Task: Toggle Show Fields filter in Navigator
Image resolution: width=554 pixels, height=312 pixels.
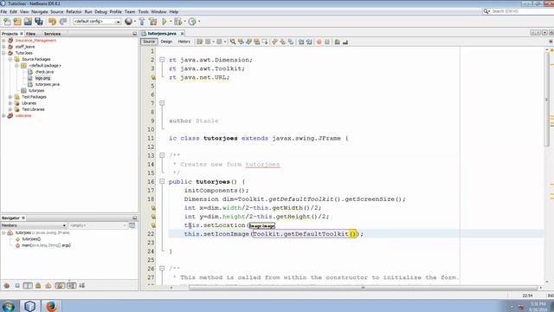Action: click(x=17, y=285)
